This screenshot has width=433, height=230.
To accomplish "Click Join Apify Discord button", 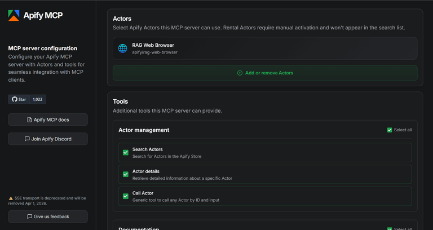I will pos(48,139).
